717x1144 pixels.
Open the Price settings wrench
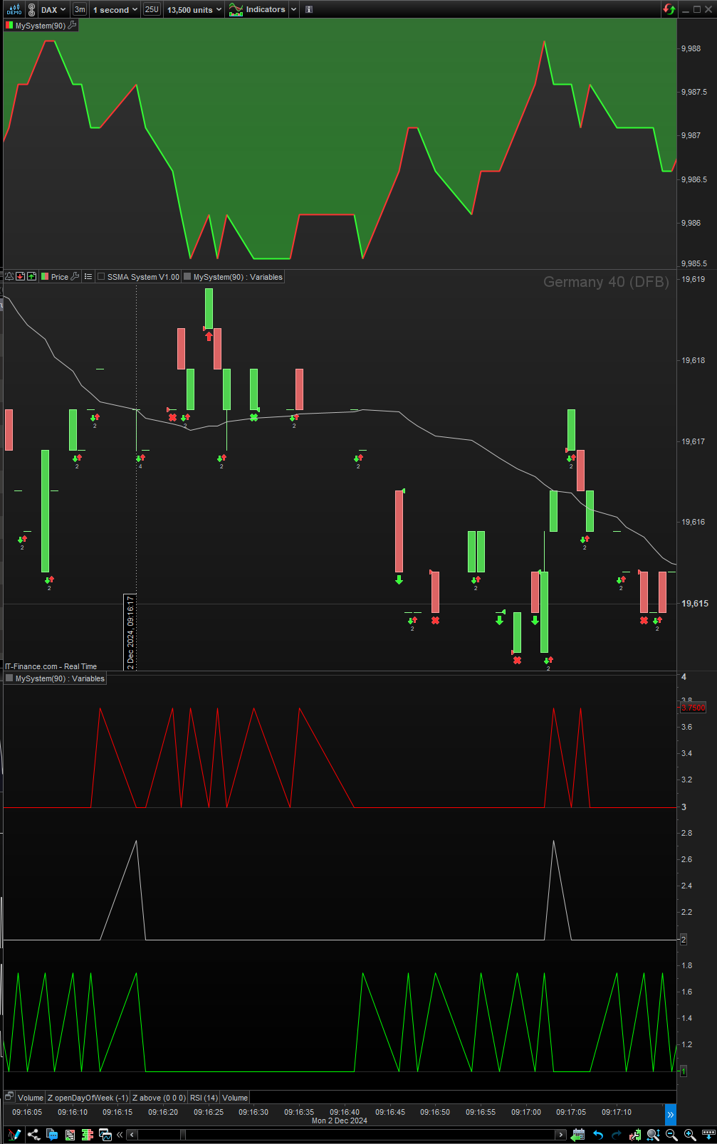pyautogui.click(x=75, y=276)
